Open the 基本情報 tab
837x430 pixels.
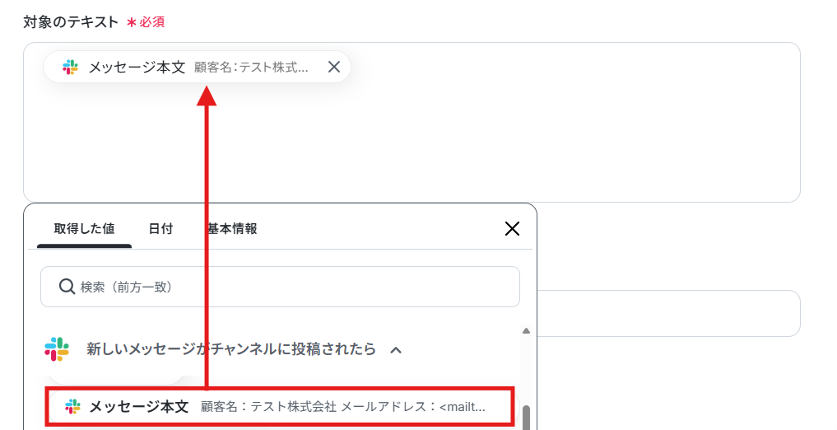tap(232, 229)
